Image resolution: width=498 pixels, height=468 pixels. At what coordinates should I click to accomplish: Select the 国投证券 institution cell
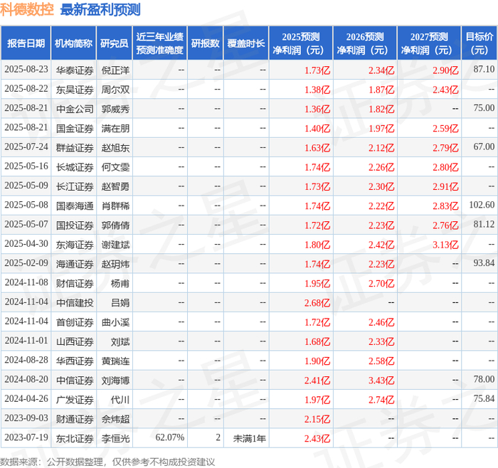pos(75,225)
